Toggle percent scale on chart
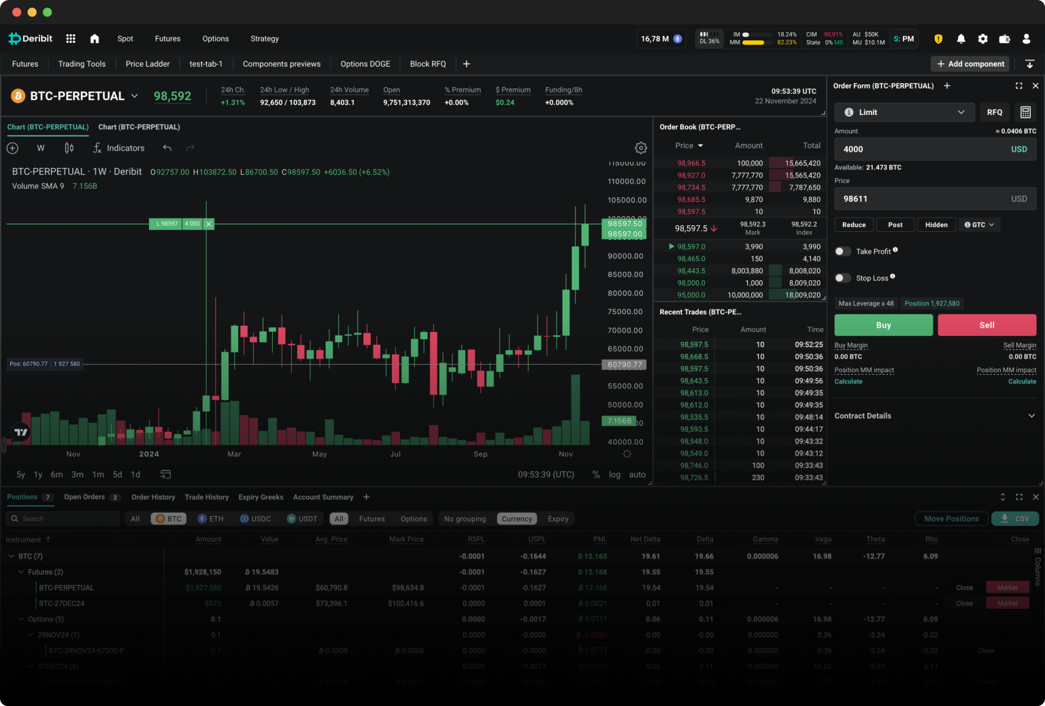 [x=596, y=475]
